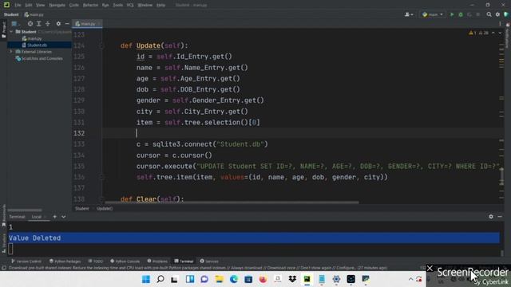This screenshot has height=287, width=511.
Task: Open IDE settings gear in top toolbar
Action: point(497,14)
